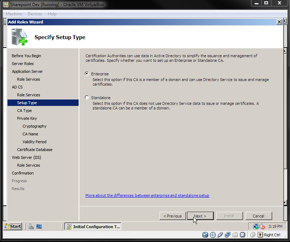Screen dimensions: 290x242
Task: Open the USB devices status icon
Action: click(x=220, y=235)
